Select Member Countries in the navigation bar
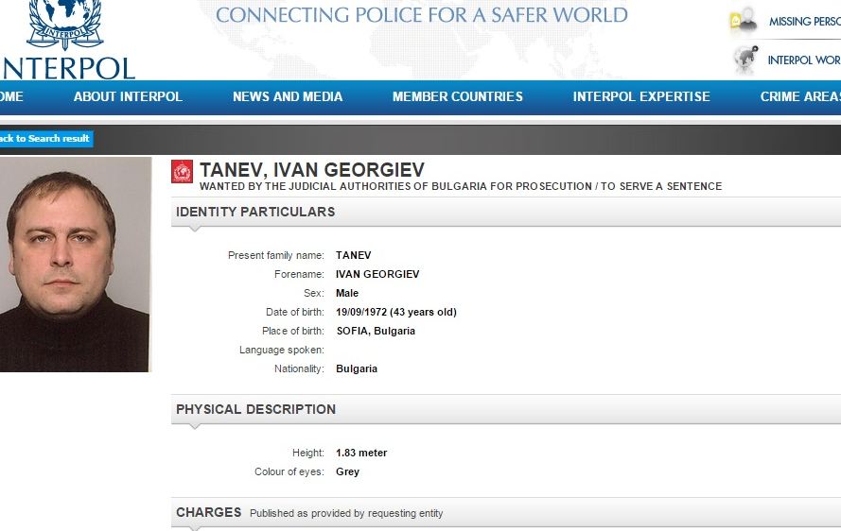 [x=458, y=96]
